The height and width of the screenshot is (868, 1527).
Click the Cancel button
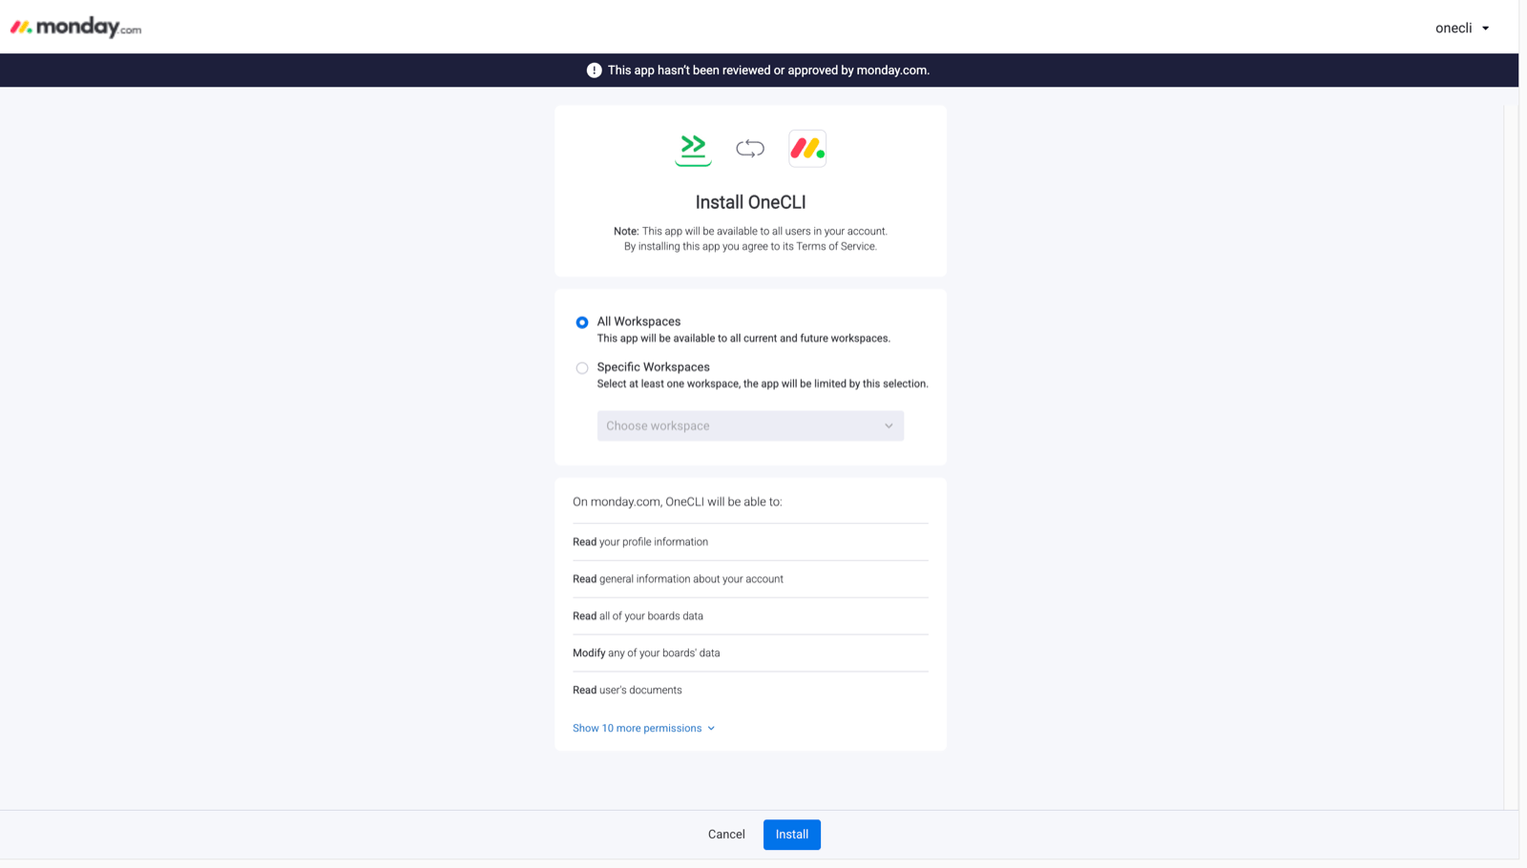pyautogui.click(x=726, y=835)
